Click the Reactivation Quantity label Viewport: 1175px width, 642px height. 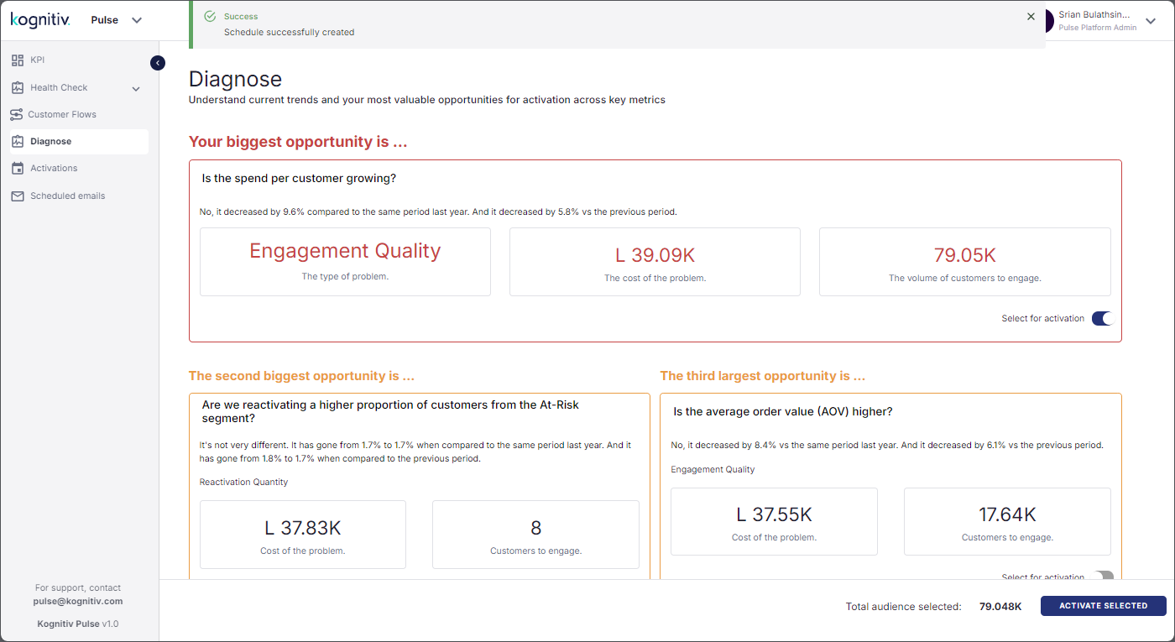(243, 482)
